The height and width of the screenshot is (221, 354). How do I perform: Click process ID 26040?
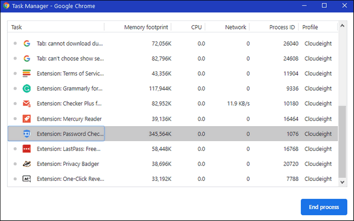[291, 43]
